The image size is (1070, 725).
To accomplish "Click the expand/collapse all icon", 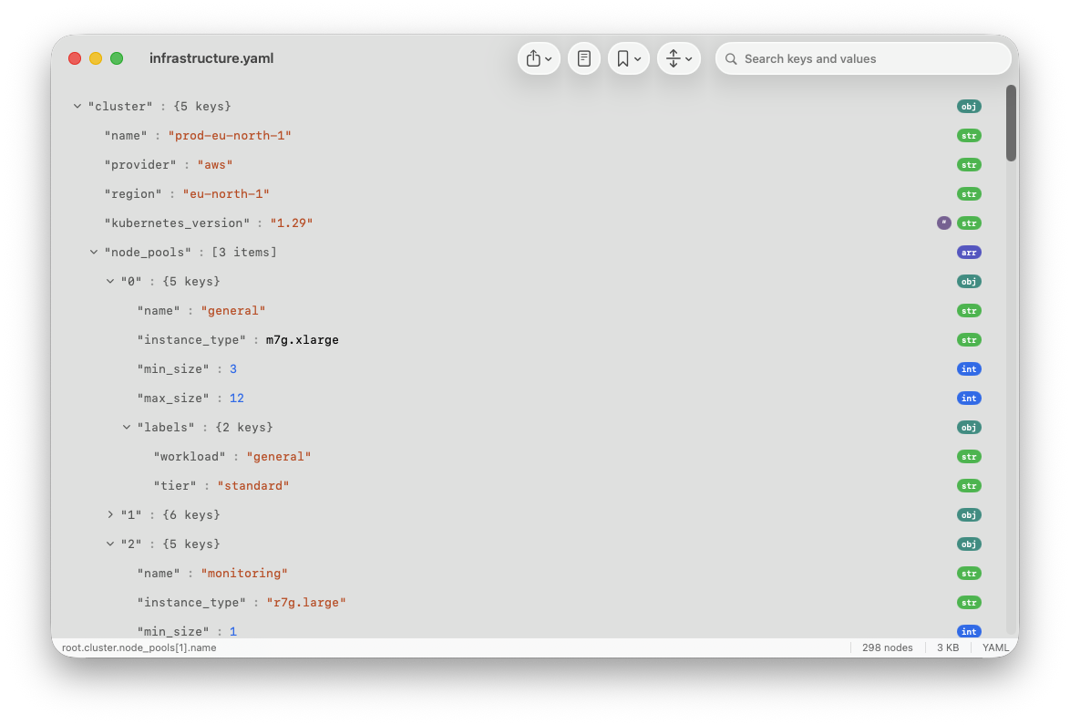I will point(674,57).
